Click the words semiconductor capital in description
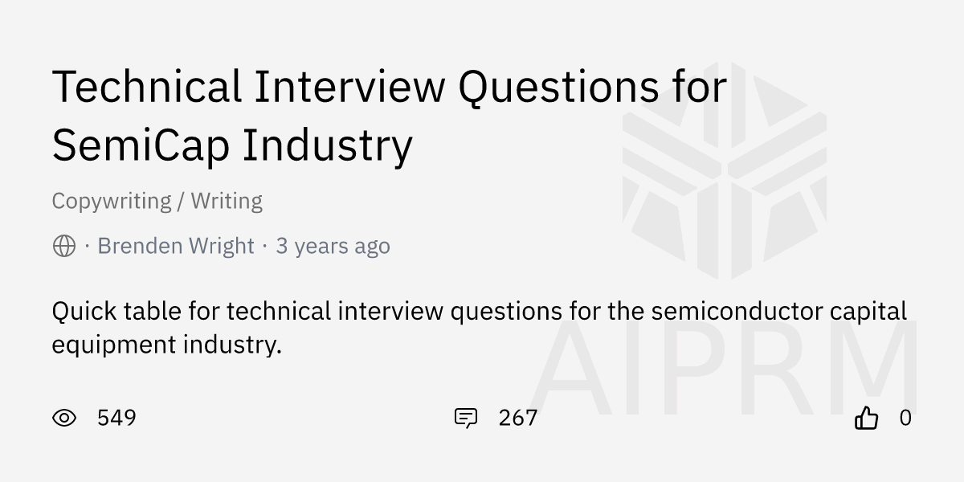Viewport: 964px width, 482px height. [x=778, y=311]
